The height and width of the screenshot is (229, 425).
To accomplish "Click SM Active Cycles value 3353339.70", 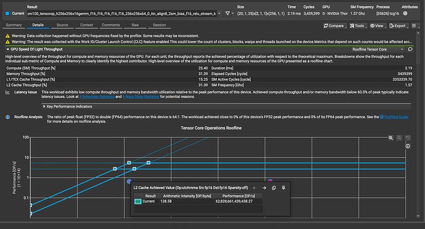I will [402, 79].
